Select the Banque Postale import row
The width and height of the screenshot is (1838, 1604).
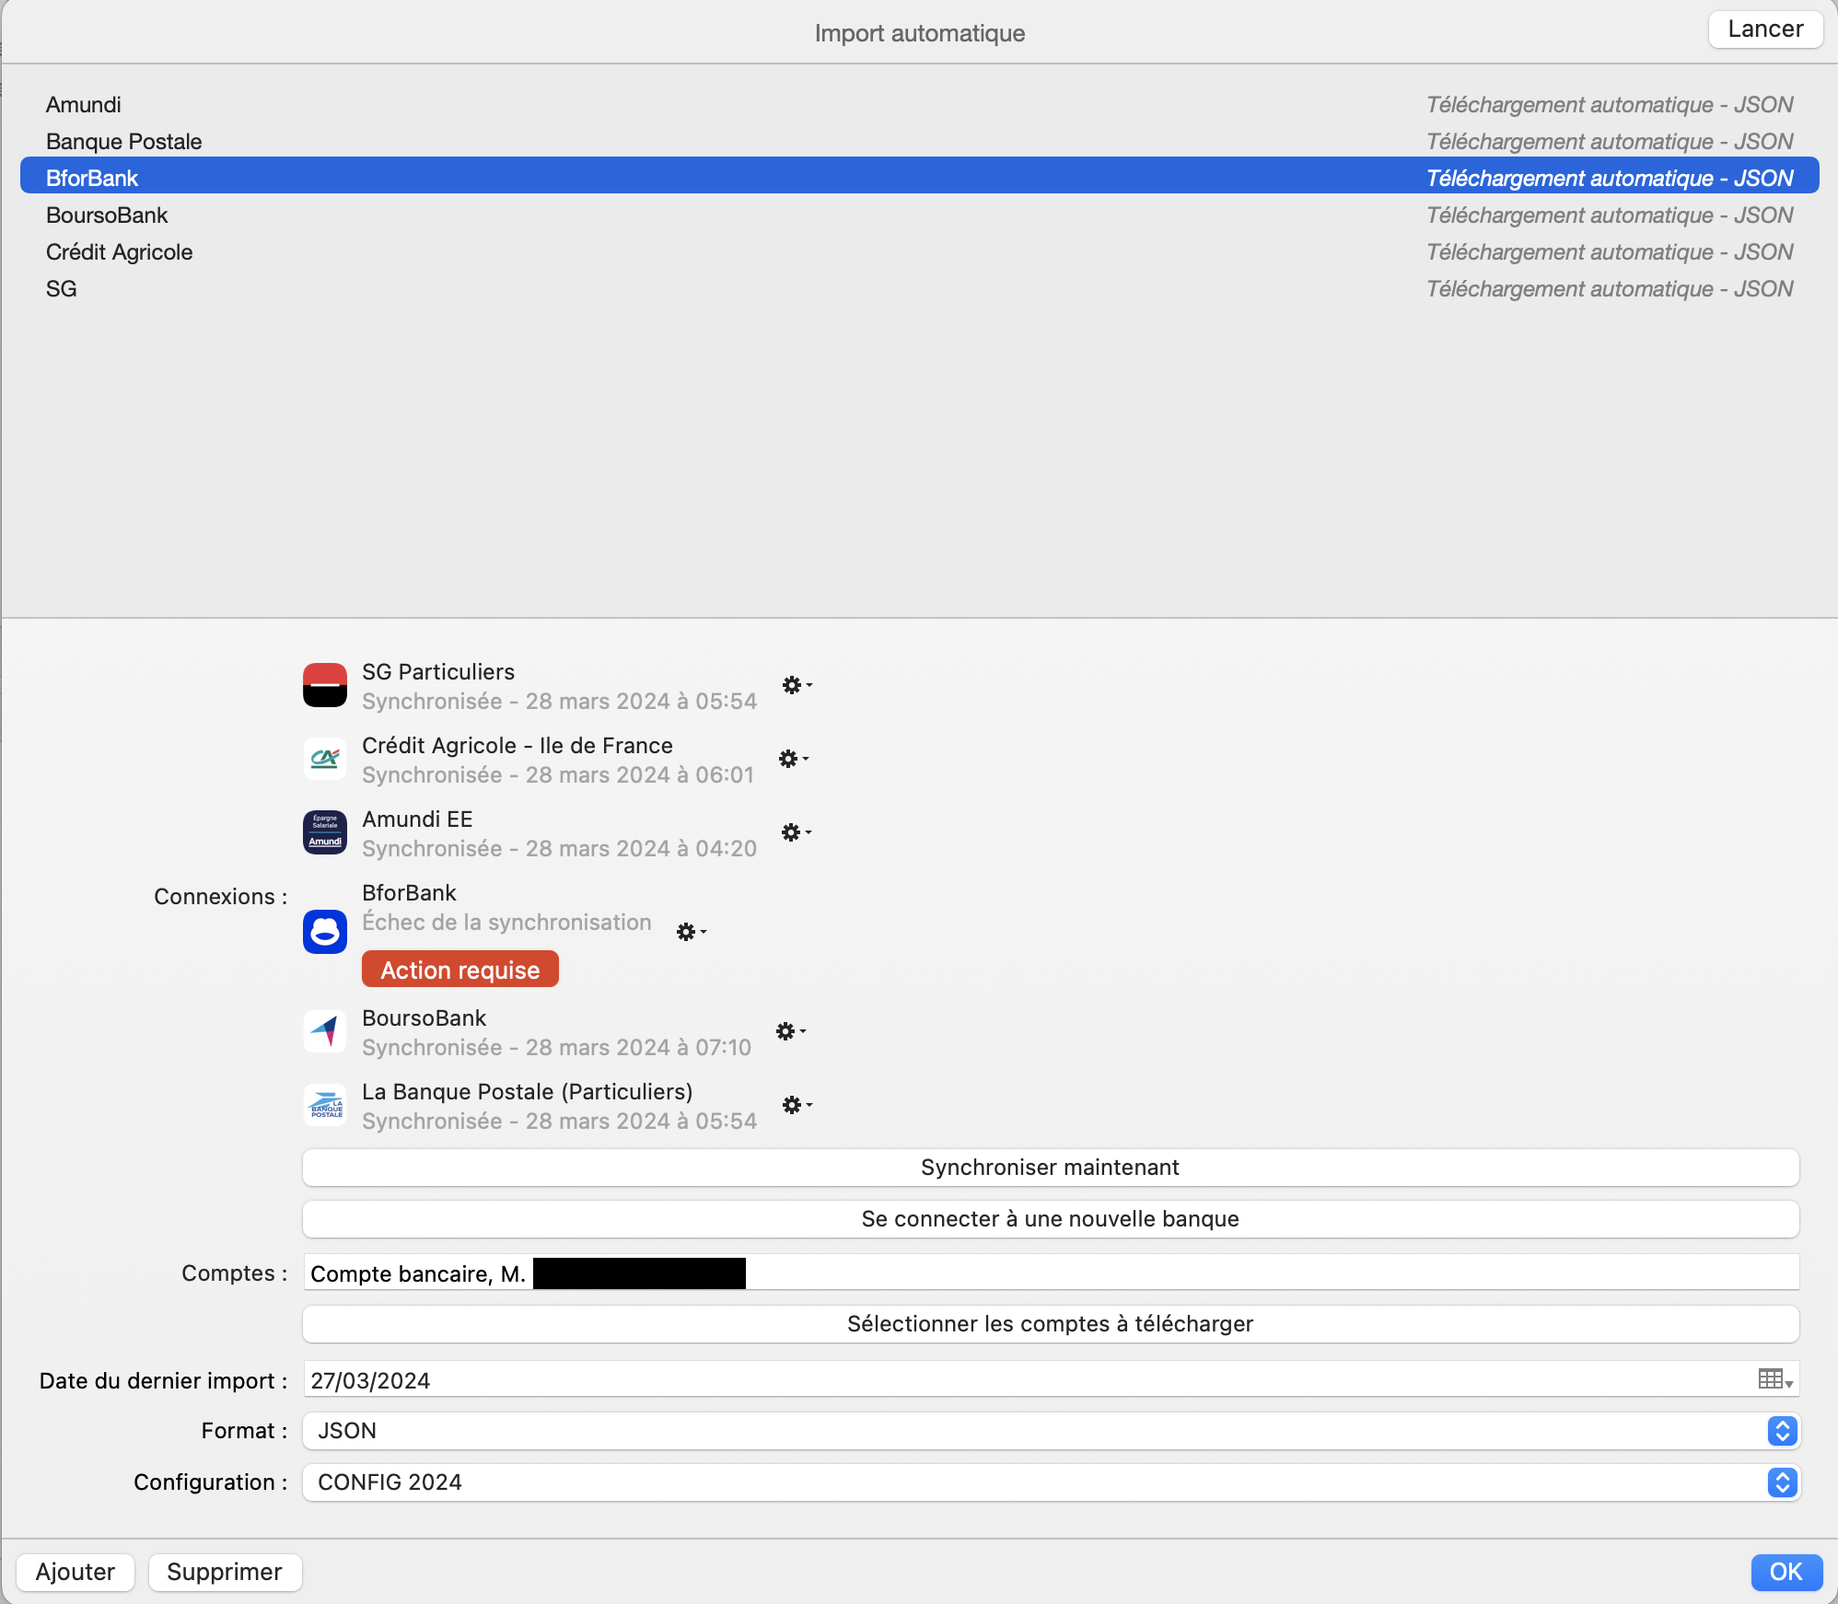pos(919,142)
